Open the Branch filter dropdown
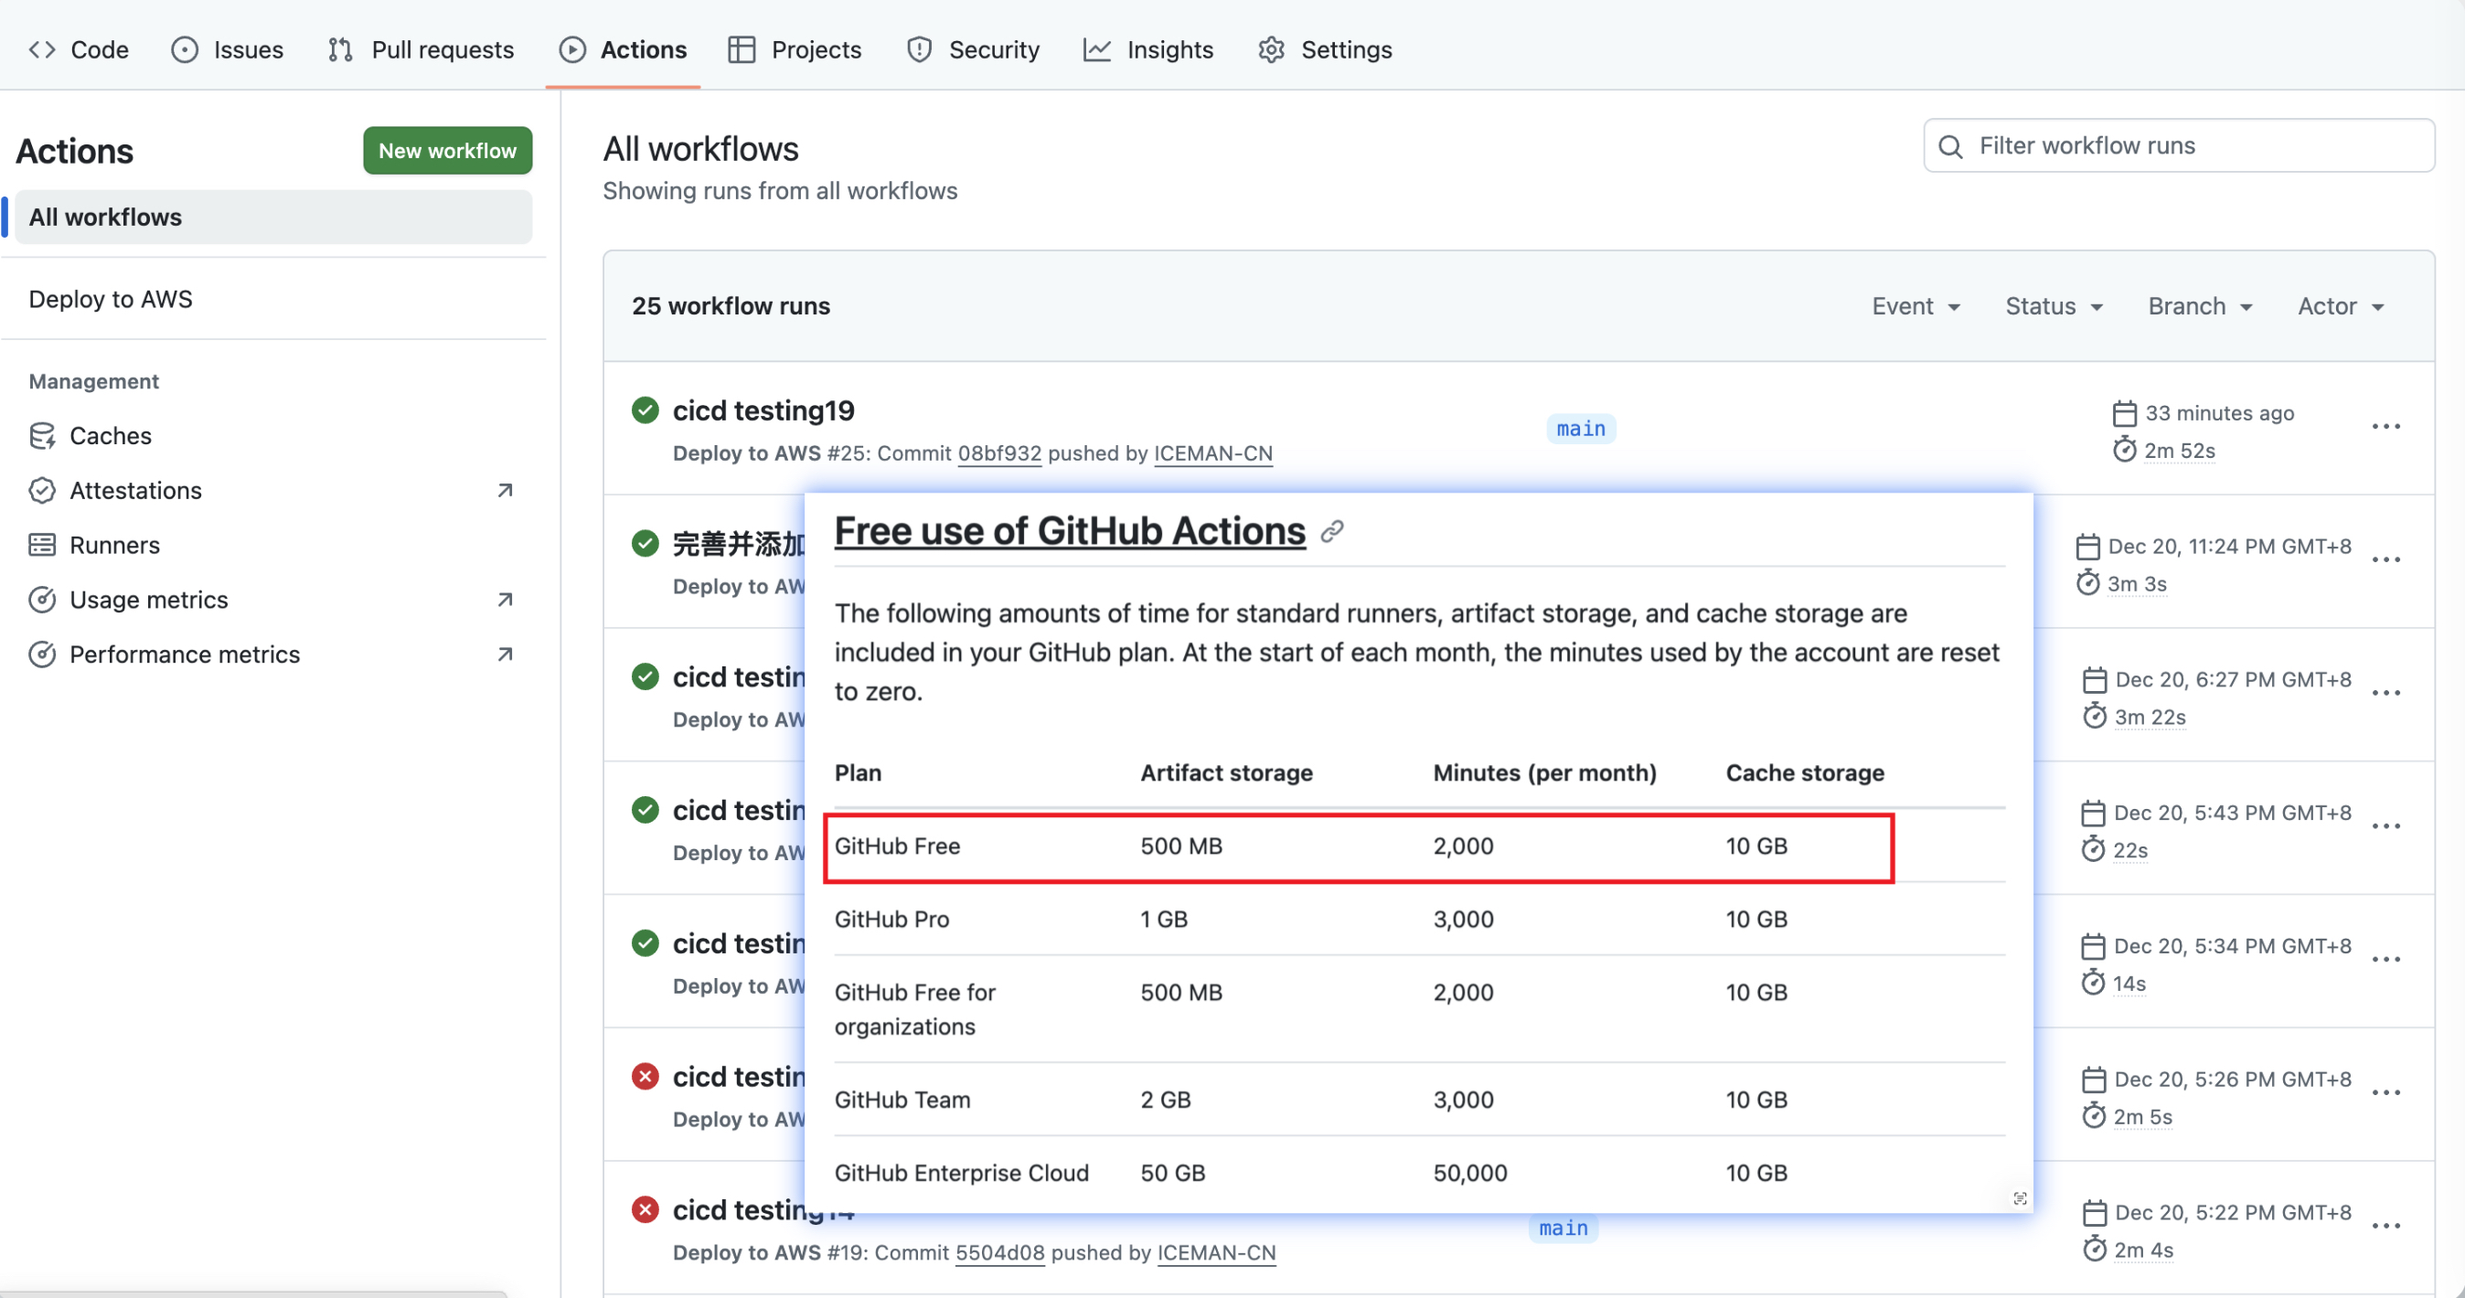Viewport: 2465px width, 1298px height. tap(2200, 306)
